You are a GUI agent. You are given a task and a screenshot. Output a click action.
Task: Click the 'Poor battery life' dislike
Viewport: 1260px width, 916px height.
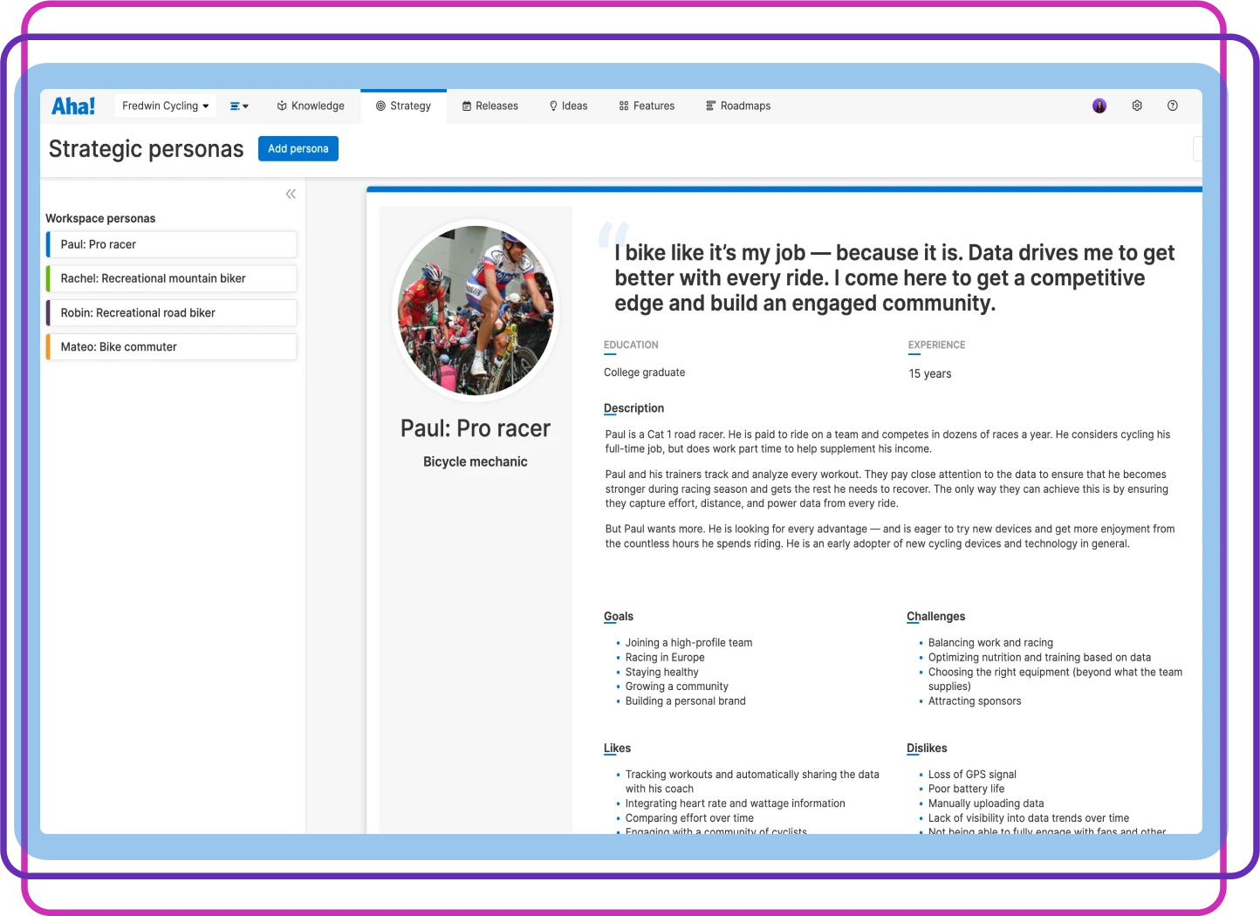[966, 789]
